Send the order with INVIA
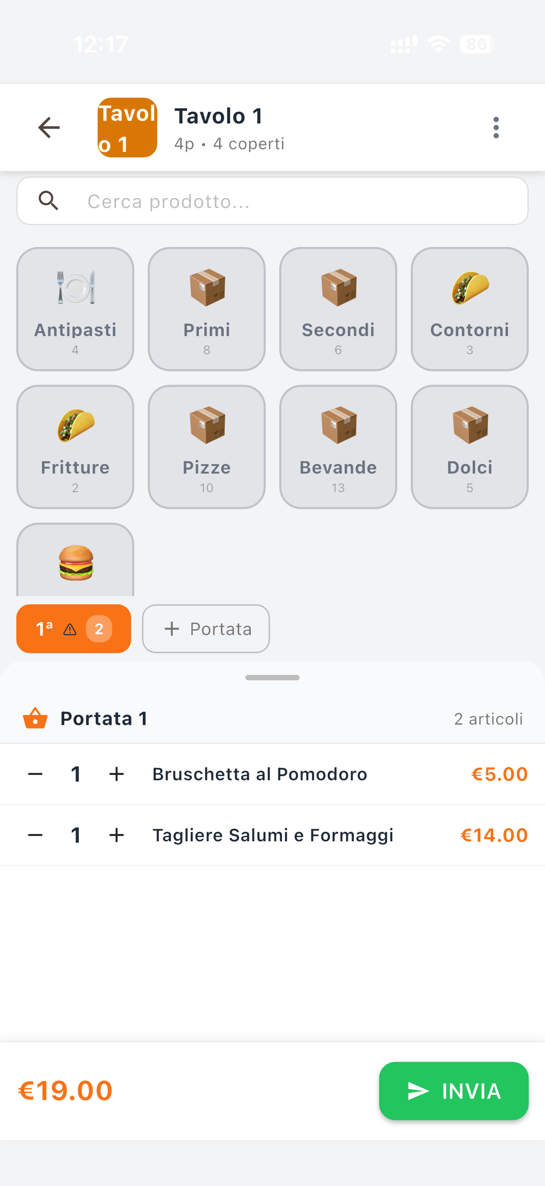The height and width of the screenshot is (1186, 545). (453, 1091)
